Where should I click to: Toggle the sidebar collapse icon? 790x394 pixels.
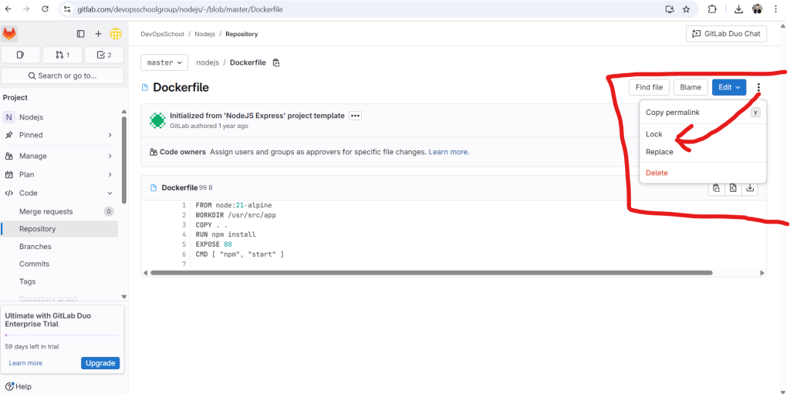80,34
